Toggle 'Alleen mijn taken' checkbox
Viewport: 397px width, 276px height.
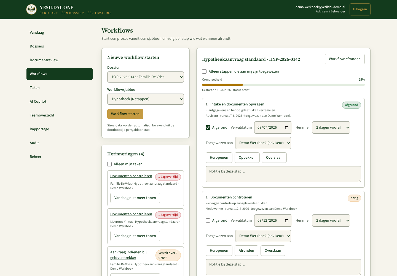point(109,164)
